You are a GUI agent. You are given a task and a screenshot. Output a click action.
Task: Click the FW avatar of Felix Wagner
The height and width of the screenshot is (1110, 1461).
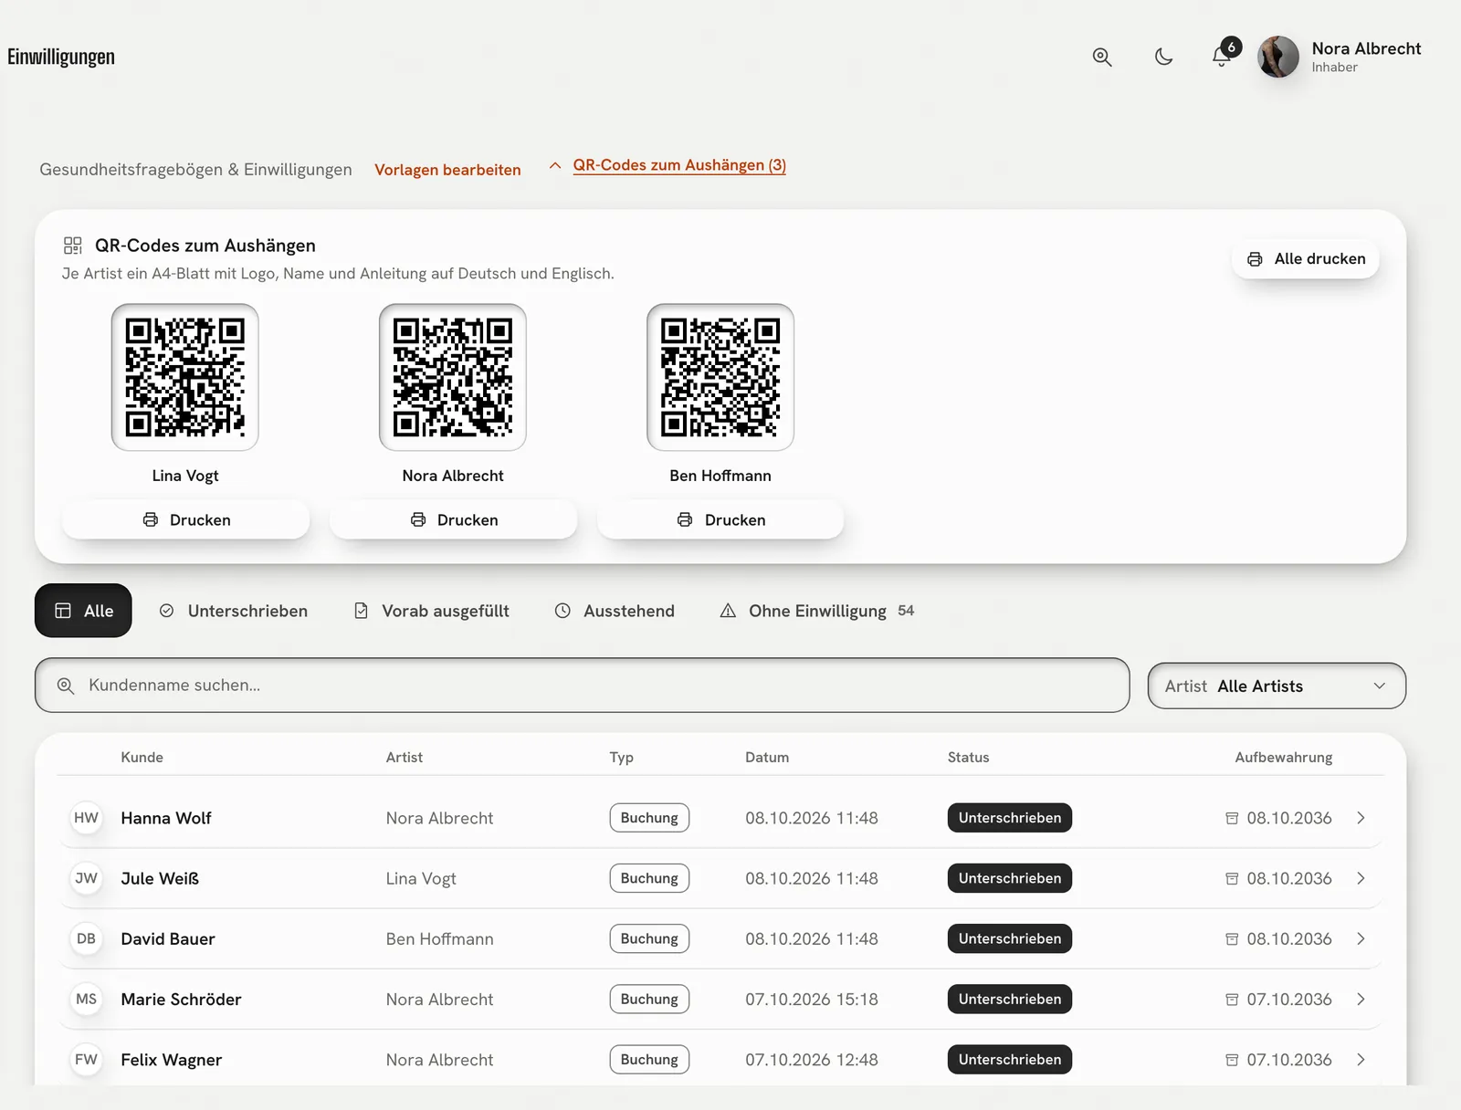(86, 1060)
